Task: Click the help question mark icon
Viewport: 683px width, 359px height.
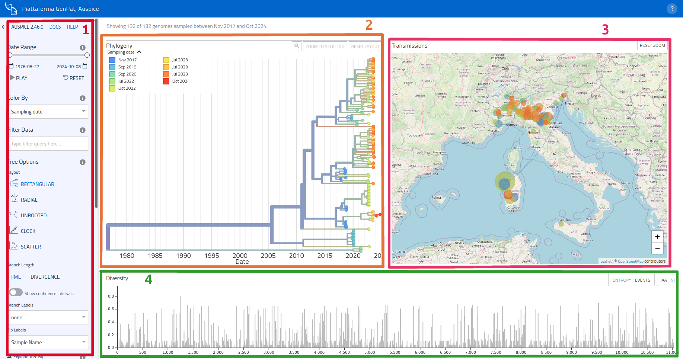Action: (671, 9)
